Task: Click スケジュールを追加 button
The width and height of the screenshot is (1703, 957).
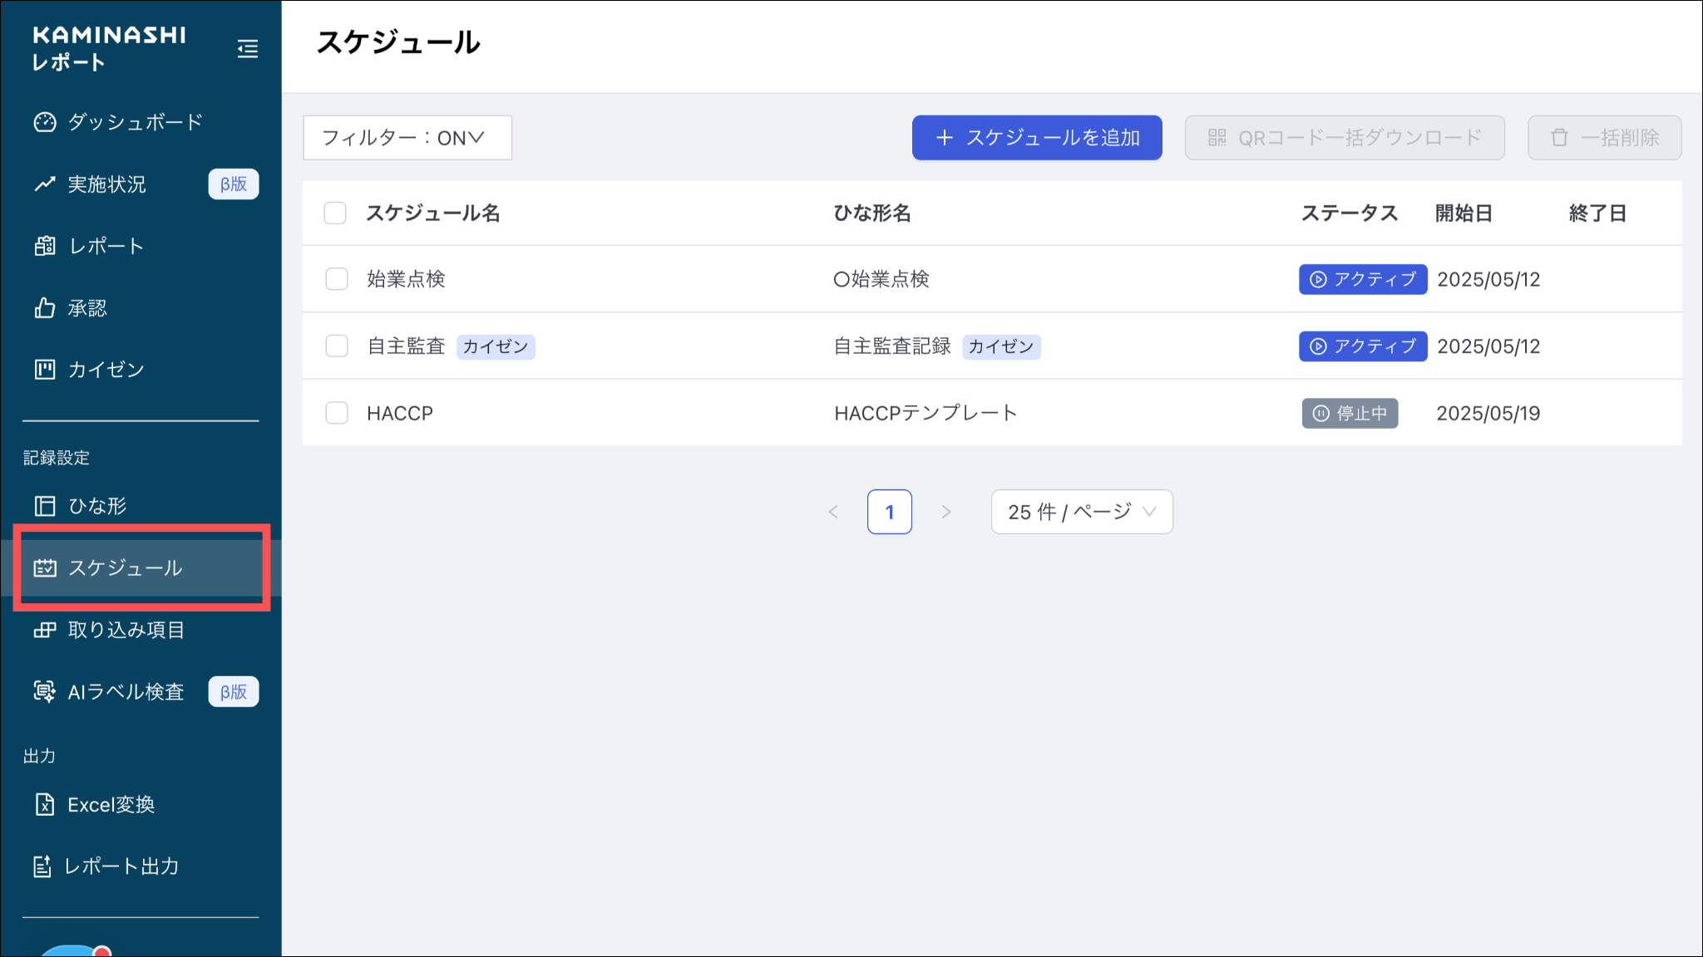Action: click(x=1036, y=138)
